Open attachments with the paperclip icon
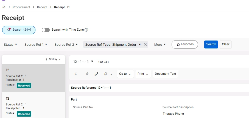Image resolution: width=249 pixels, height=118 pixels. point(87,74)
